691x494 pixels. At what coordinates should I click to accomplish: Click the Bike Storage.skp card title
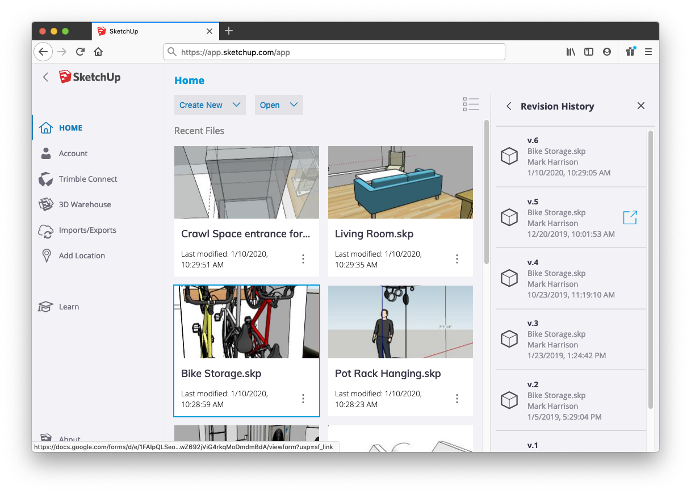(x=221, y=374)
